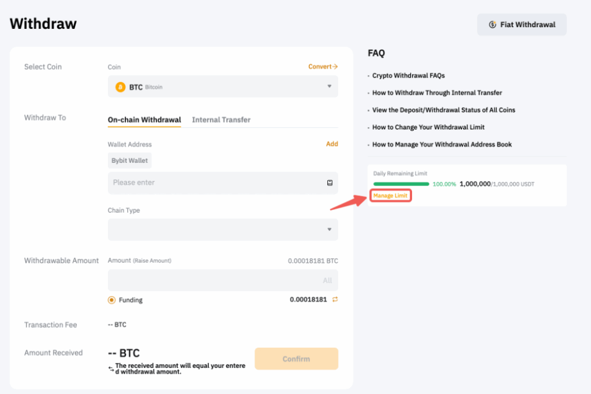Open Fiat Withdrawal page

(522, 25)
